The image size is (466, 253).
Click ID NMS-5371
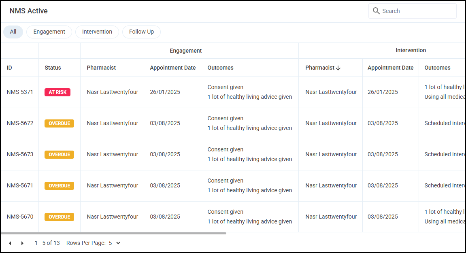pyautogui.click(x=20, y=92)
